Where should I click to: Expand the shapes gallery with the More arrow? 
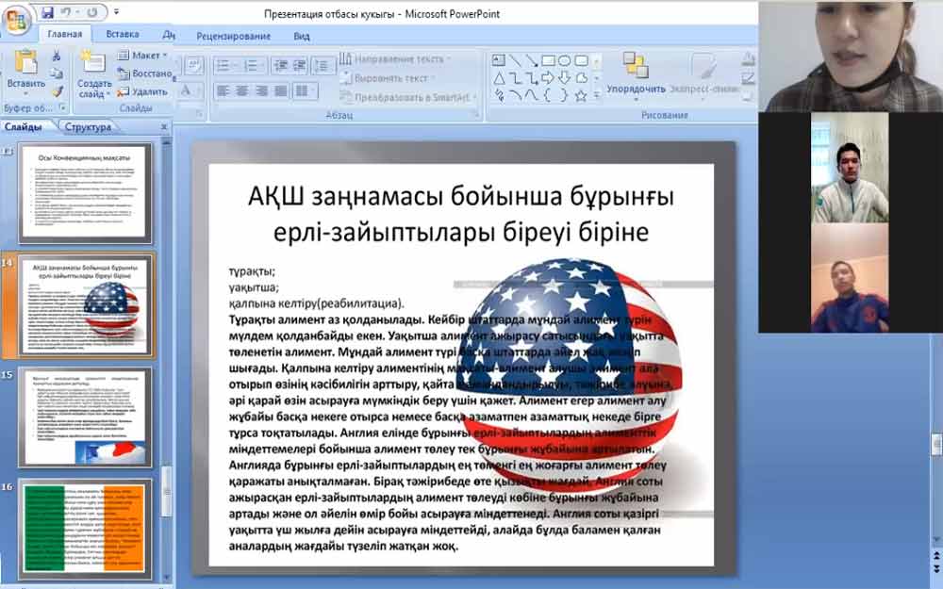(598, 94)
